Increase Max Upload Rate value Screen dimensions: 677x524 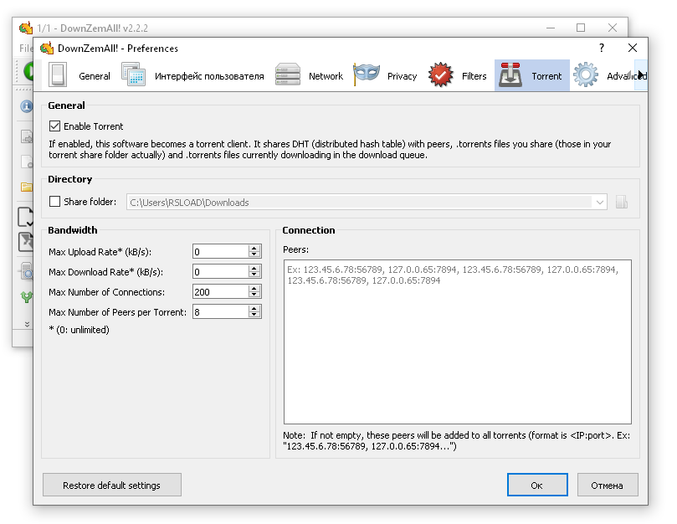coord(254,248)
